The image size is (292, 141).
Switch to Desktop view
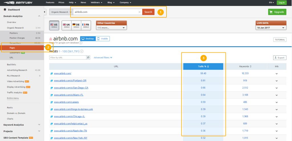click(x=88, y=39)
